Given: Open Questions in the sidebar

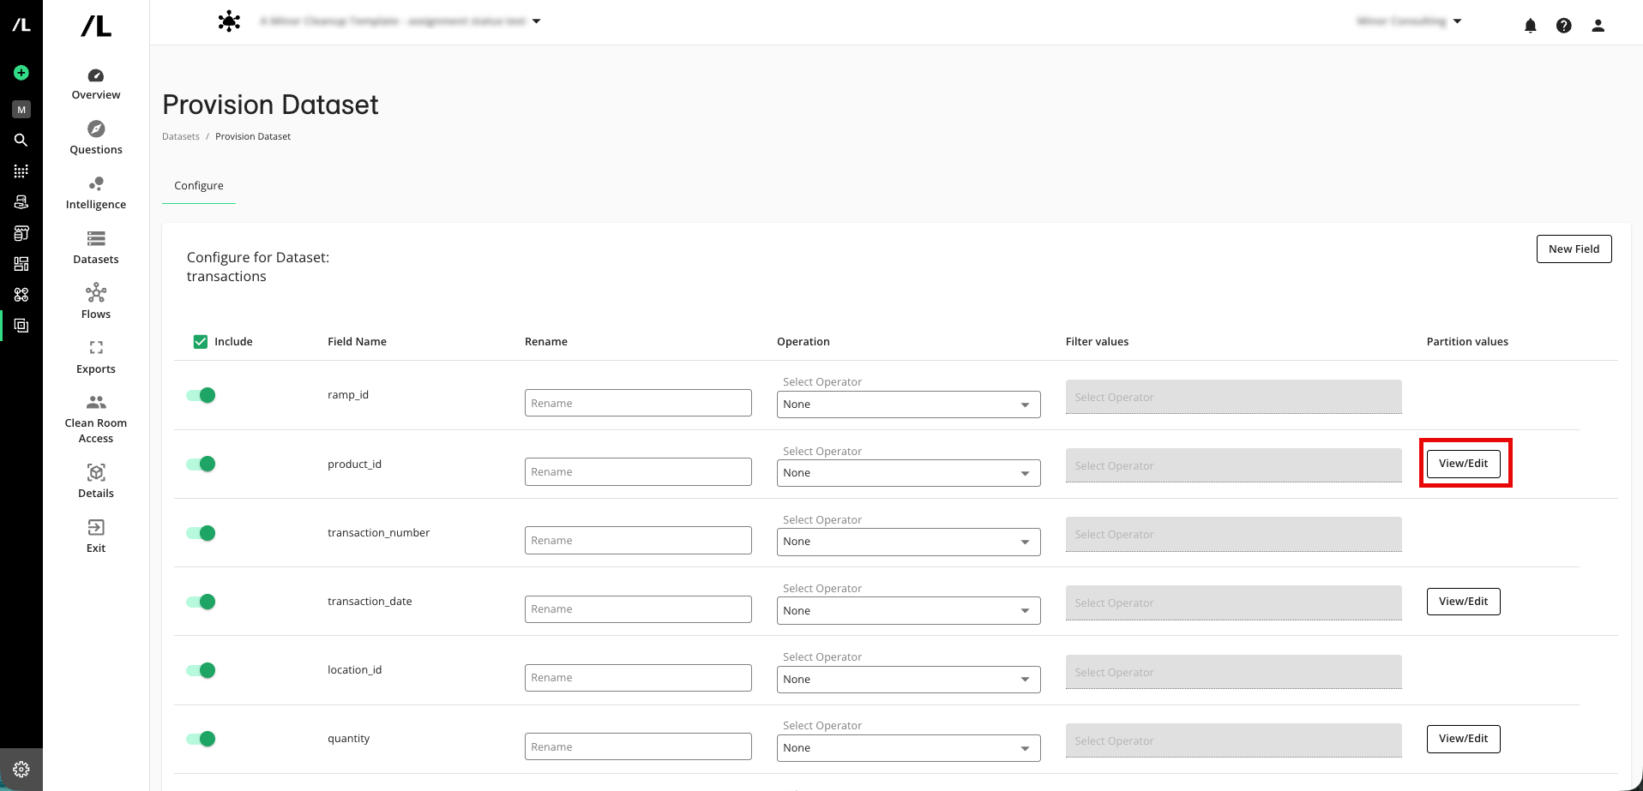Looking at the screenshot, I should coord(96,139).
